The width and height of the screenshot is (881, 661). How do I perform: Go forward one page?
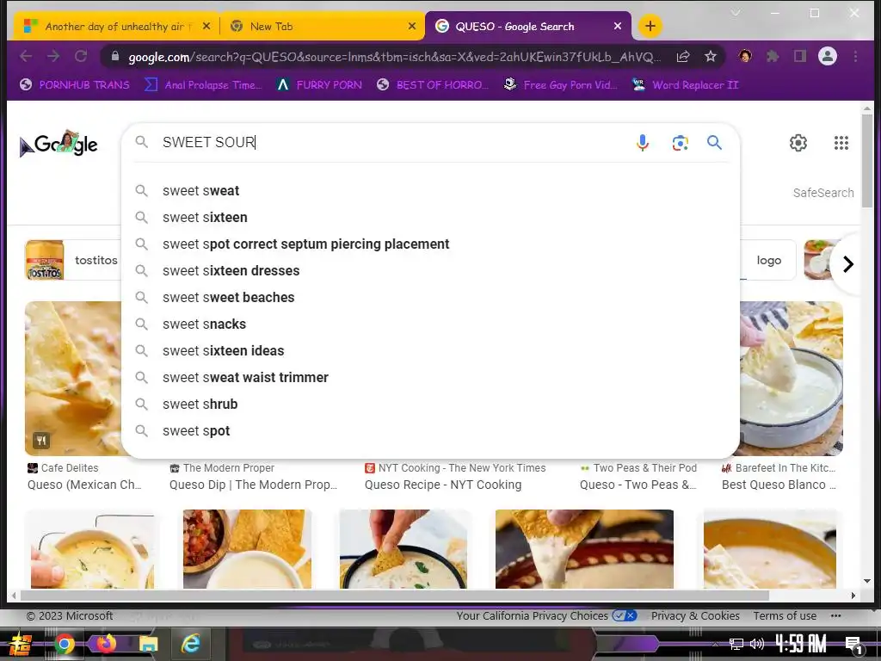tap(53, 56)
